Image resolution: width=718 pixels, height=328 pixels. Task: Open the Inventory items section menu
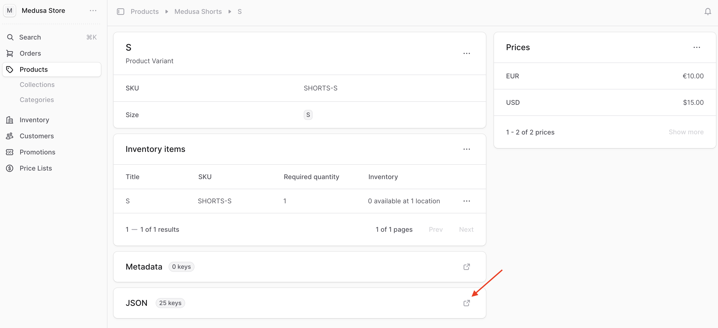[x=466, y=149]
